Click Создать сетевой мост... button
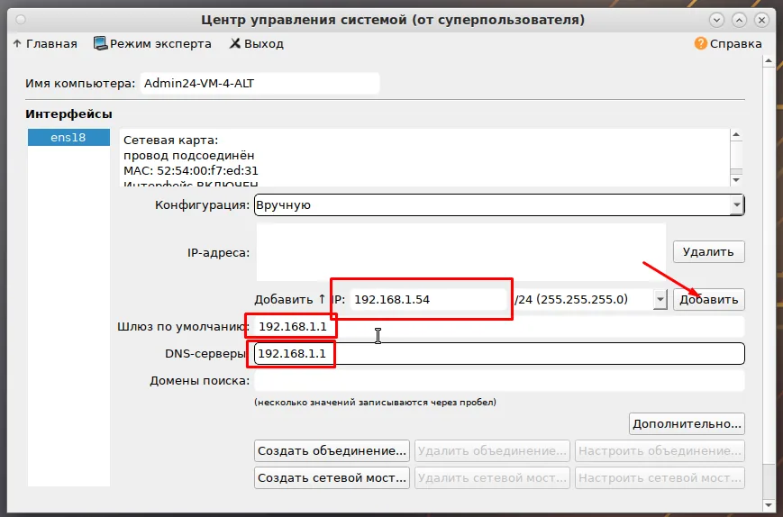This screenshot has height=517, width=783. pyautogui.click(x=332, y=477)
